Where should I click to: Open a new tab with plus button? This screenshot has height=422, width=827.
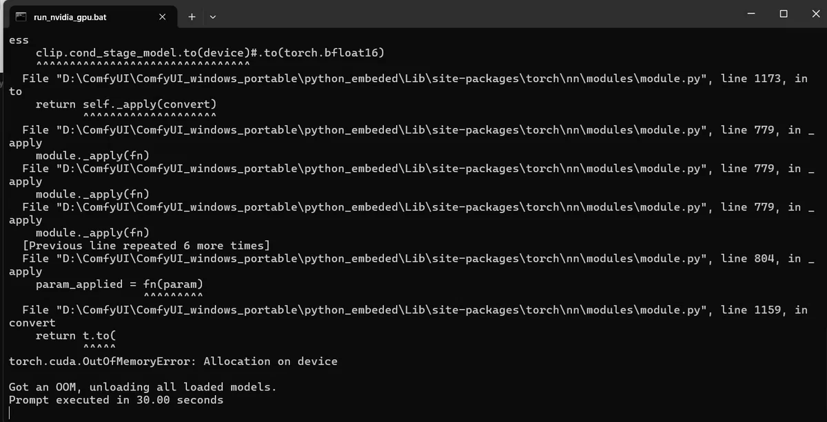[x=192, y=17]
